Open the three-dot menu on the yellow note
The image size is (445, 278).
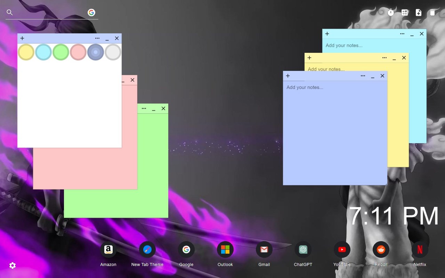coord(385,58)
